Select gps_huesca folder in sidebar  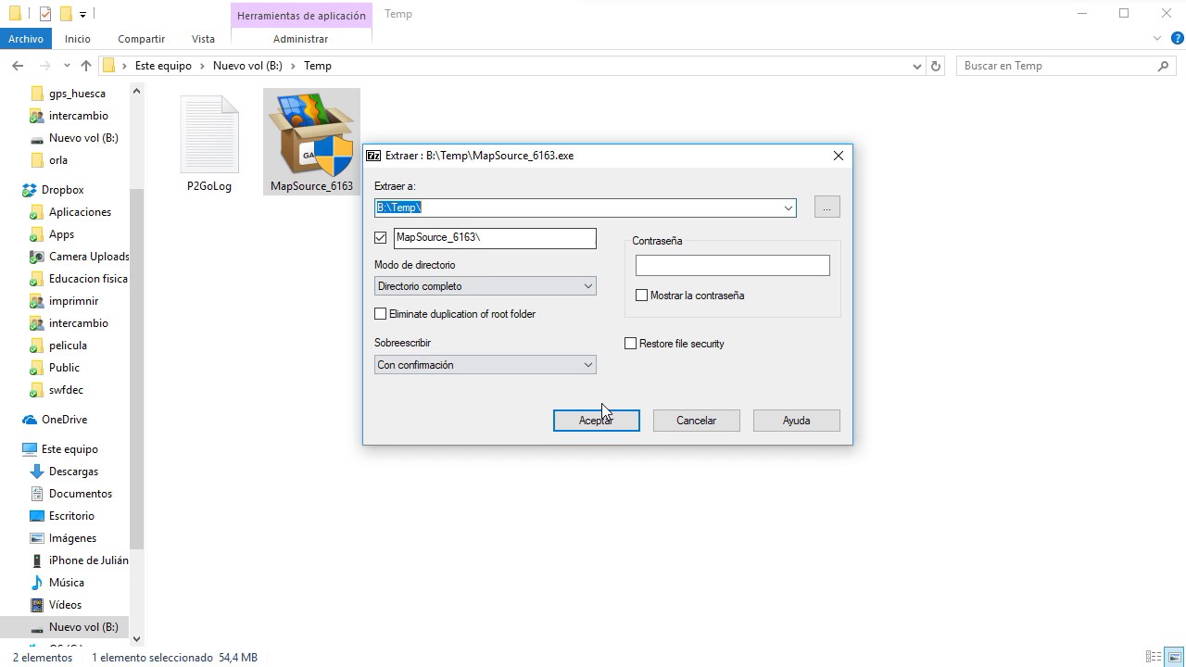click(x=77, y=94)
